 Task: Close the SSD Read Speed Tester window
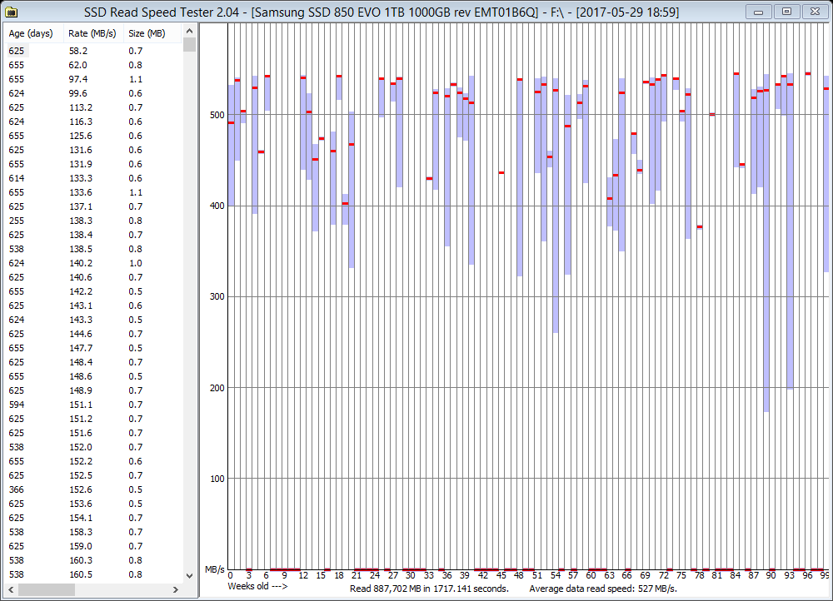coord(813,11)
